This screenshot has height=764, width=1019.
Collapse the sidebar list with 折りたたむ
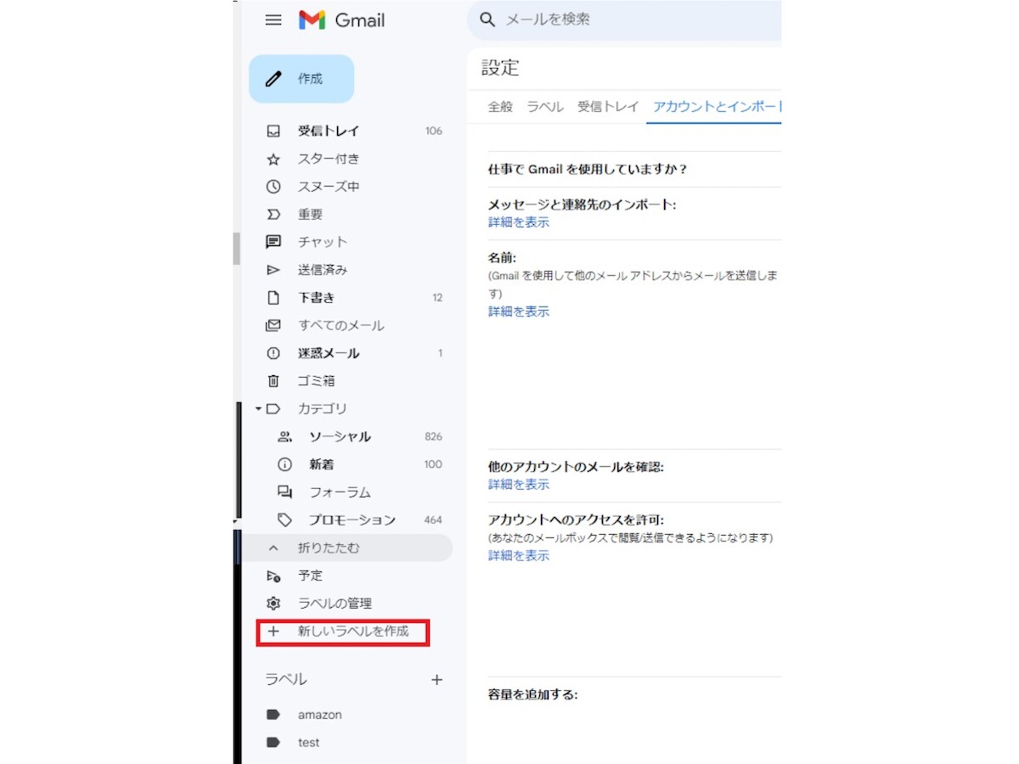point(346,548)
